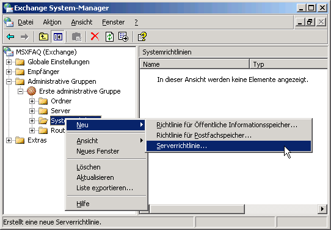Click the grayed-out new window toolbar icon
The width and height of the screenshot is (331, 230).
coord(76,37)
